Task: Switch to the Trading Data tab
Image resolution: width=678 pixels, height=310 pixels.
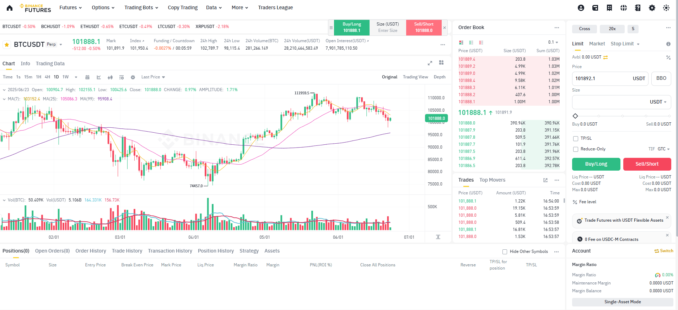Action: pos(50,63)
